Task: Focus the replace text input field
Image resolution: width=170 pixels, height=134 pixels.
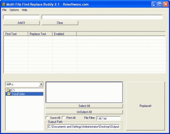Action: point(102,17)
